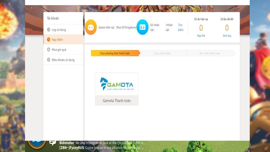Click the gift icon beside Mua gói quà
This screenshot has width=270, height=152.
pyautogui.click(x=49, y=50)
